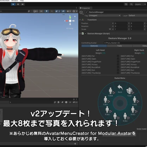Click the Gesture Manager script icon
The width and height of the screenshot is (147, 147).
[x=83, y=33]
